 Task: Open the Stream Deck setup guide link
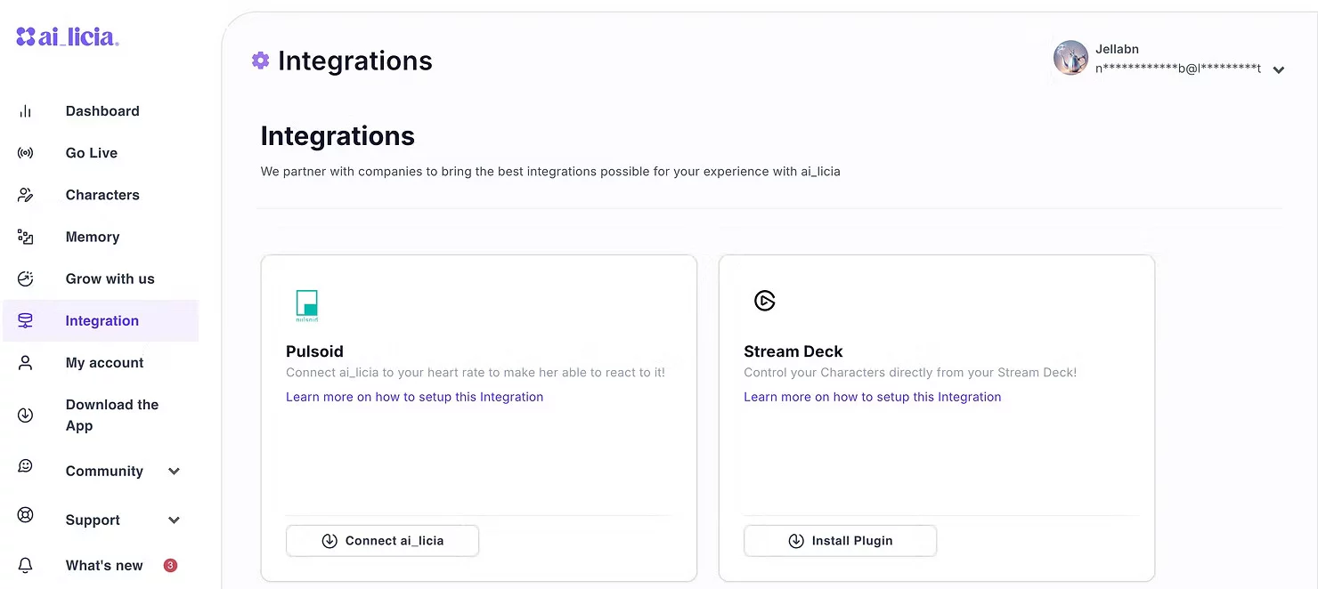pyautogui.click(x=873, y=396)
